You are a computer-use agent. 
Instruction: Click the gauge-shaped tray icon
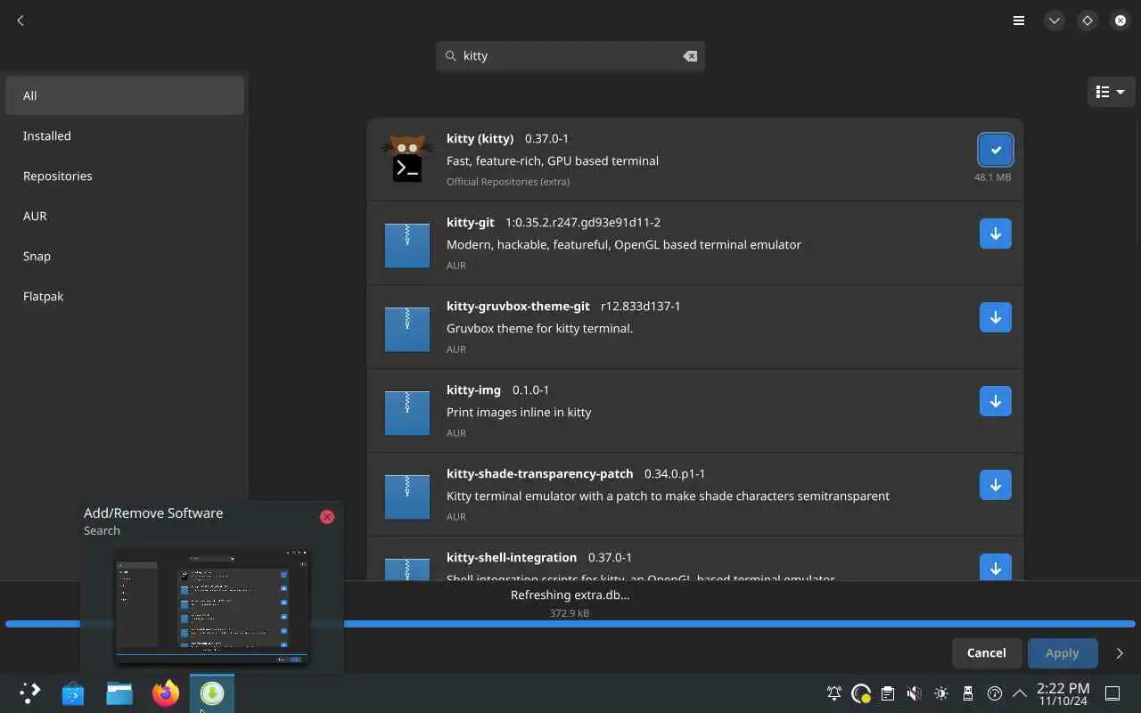point(995,693)
